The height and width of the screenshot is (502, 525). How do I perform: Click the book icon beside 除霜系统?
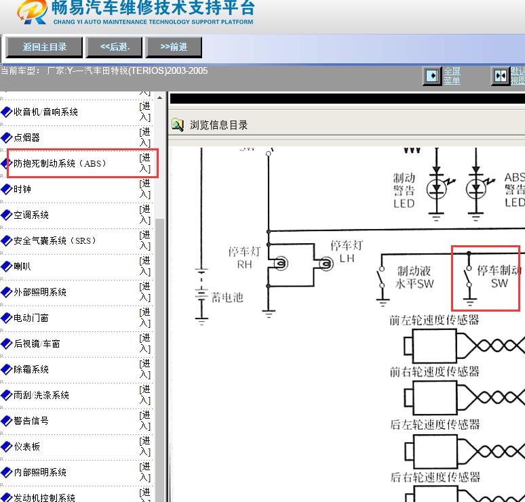[x=6, y=370]
